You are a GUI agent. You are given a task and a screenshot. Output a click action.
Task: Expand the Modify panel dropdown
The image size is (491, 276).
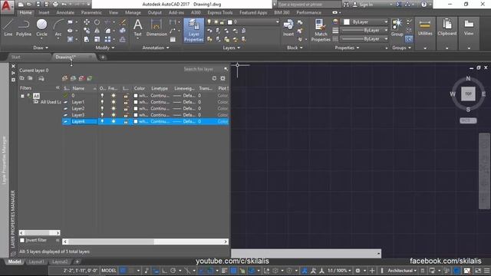pos(105,48)
